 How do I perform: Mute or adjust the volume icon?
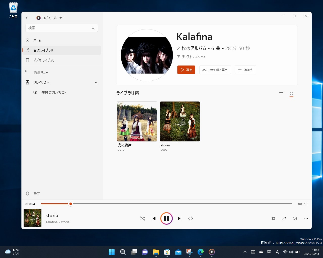[273, 218]
